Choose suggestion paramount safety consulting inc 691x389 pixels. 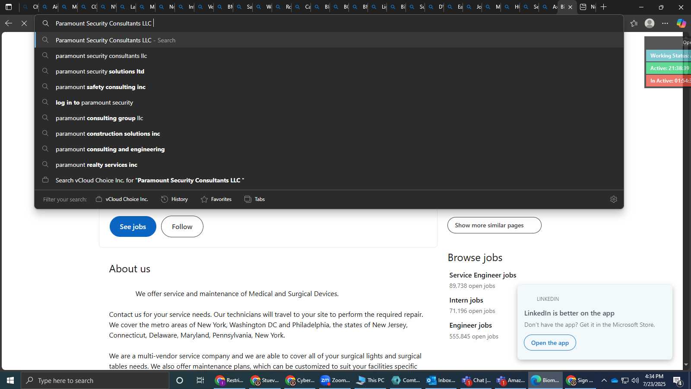pos(329,87)
